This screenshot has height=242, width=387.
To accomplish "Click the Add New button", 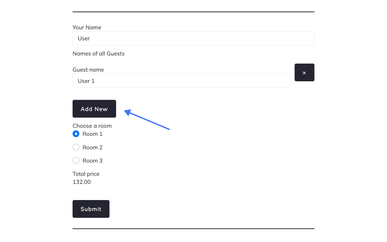I will [94, 109].
